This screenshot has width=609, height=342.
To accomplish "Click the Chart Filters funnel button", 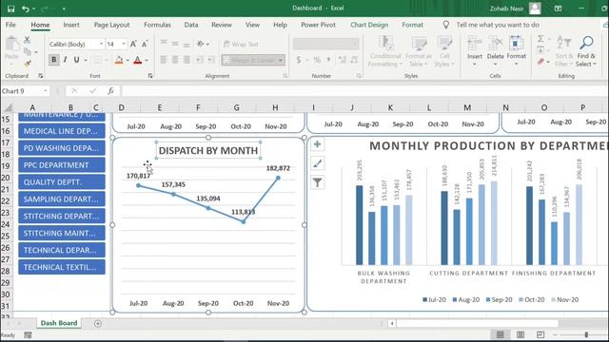I will coord(317,182).
